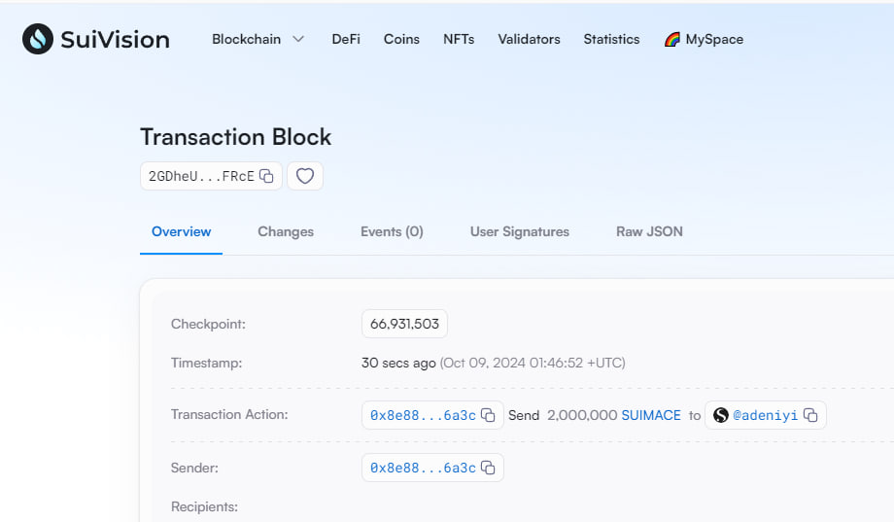
Task: Copy address in Transaction Action row
Action: click(x=488, y=415)
